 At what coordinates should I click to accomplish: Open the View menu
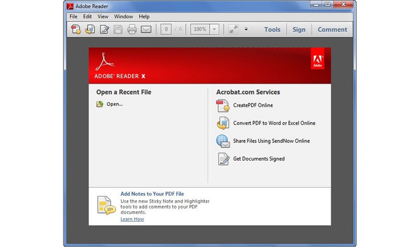tap(103, 16)
